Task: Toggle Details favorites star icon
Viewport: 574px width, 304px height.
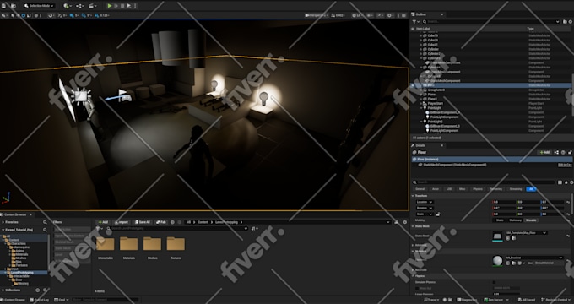Action: pyautogui.click(x=566, y=182)
